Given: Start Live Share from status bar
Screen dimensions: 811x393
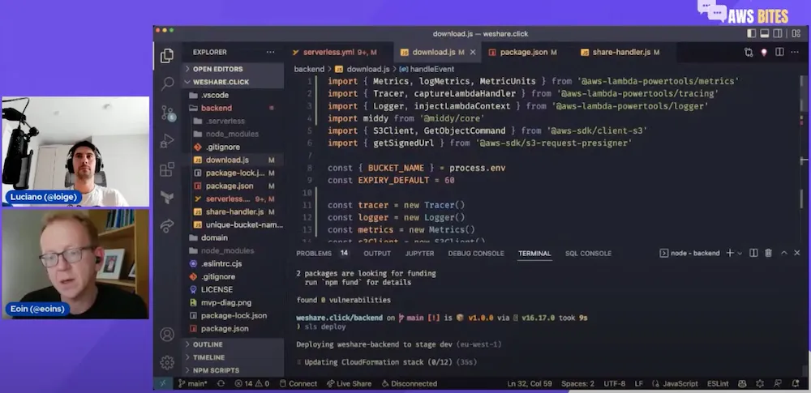Looking at the screenshot, I should (349, 384).
